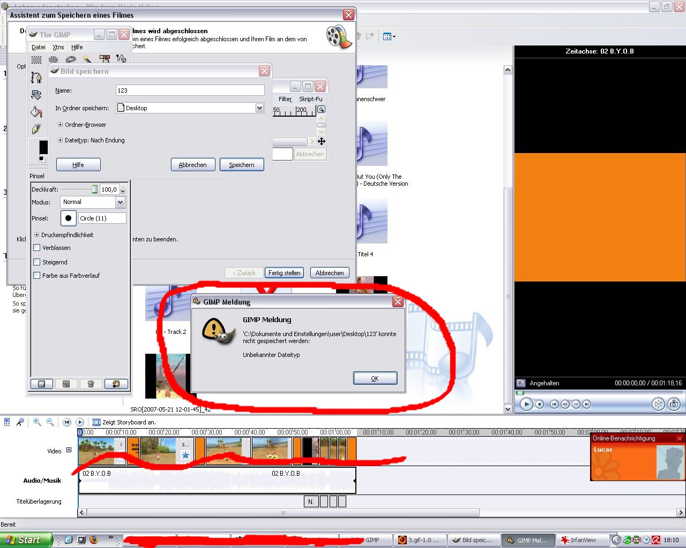This screenshot has height=548, width=686.
Task: Click the Speichern button
Action: tap(242, 165)
